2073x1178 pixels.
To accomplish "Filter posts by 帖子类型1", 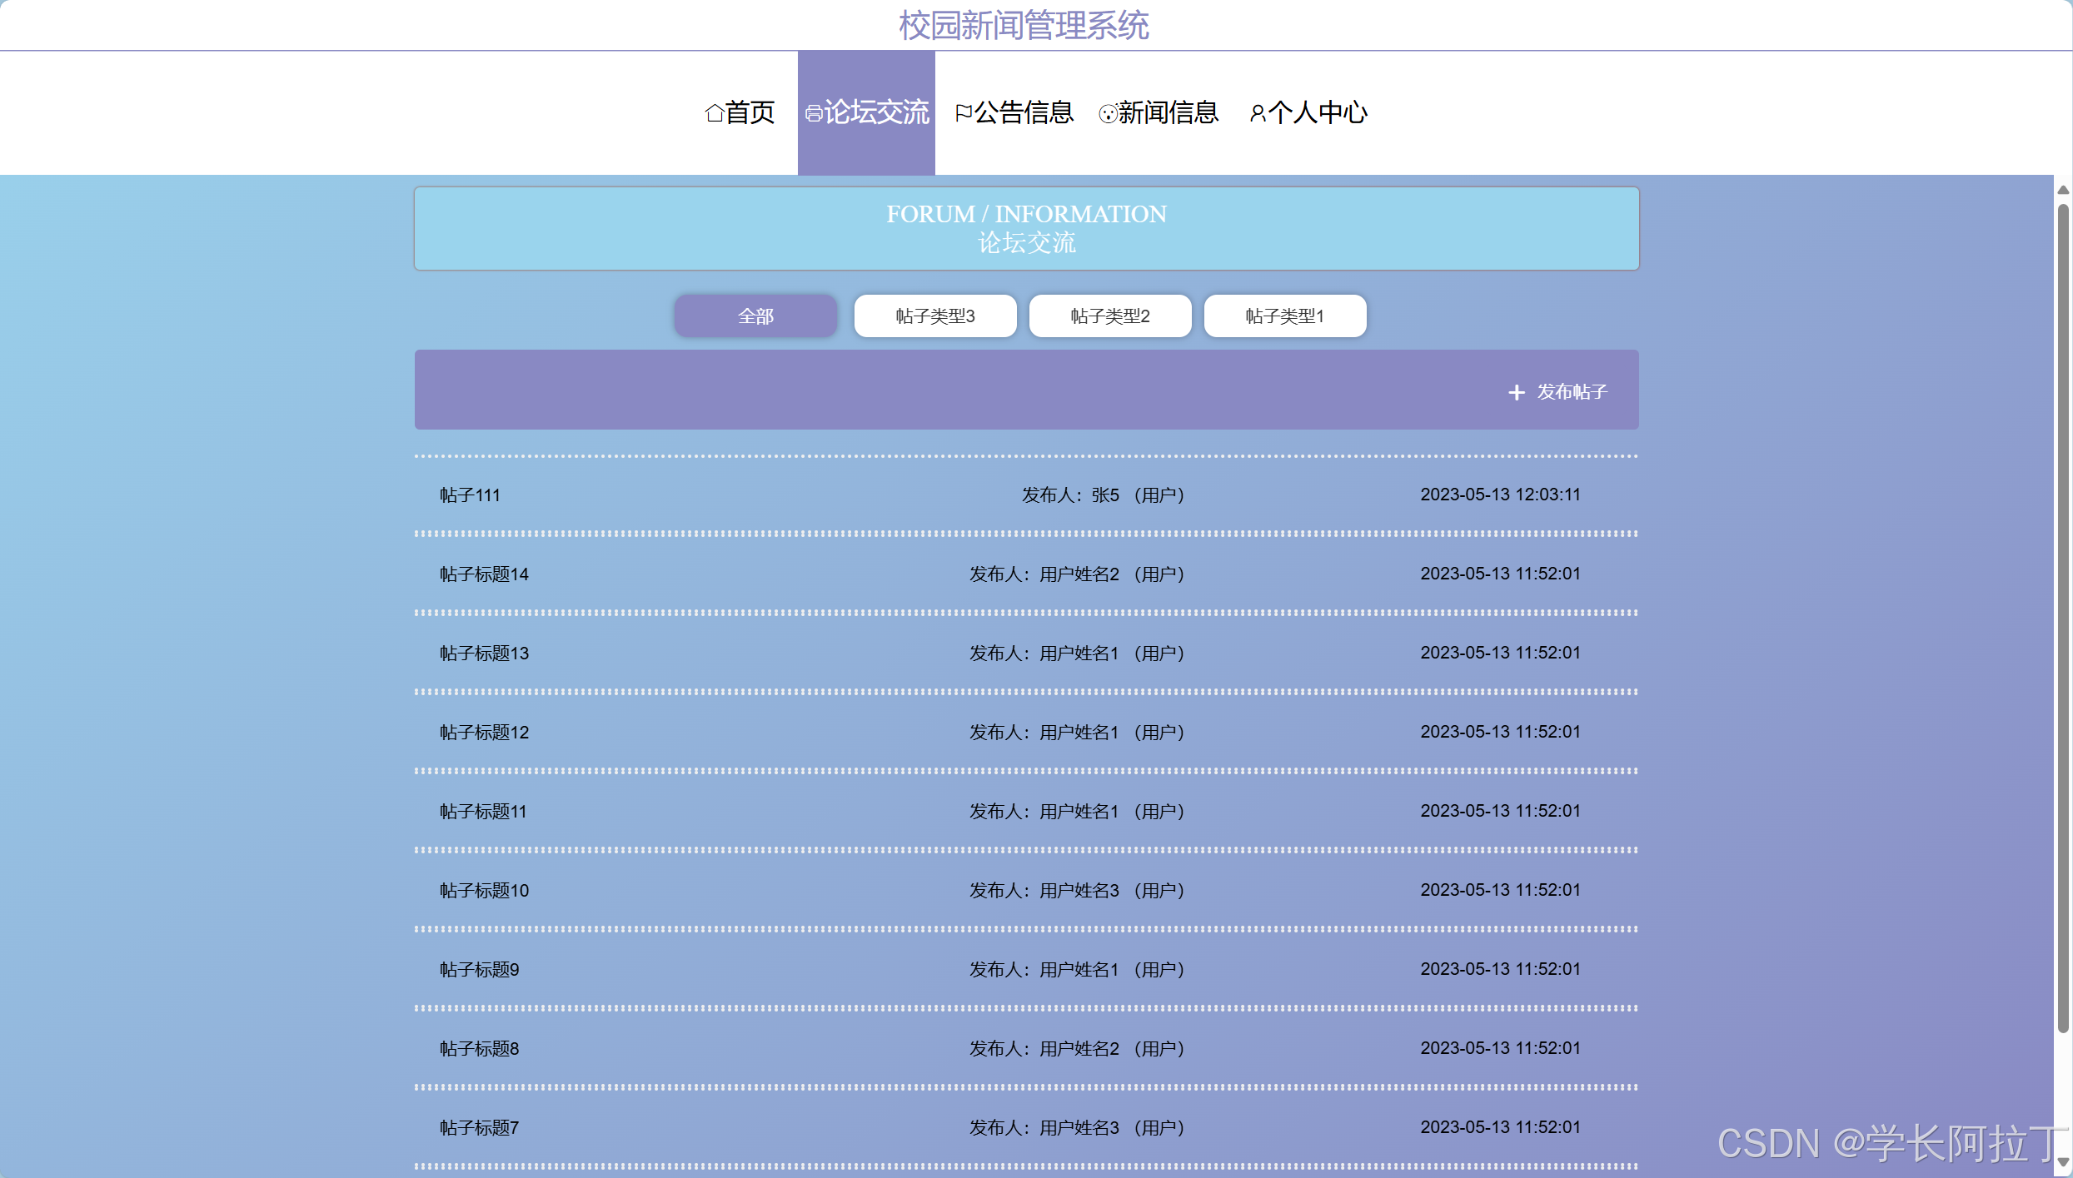I will pyautogui.click(x=1284, y=316).
